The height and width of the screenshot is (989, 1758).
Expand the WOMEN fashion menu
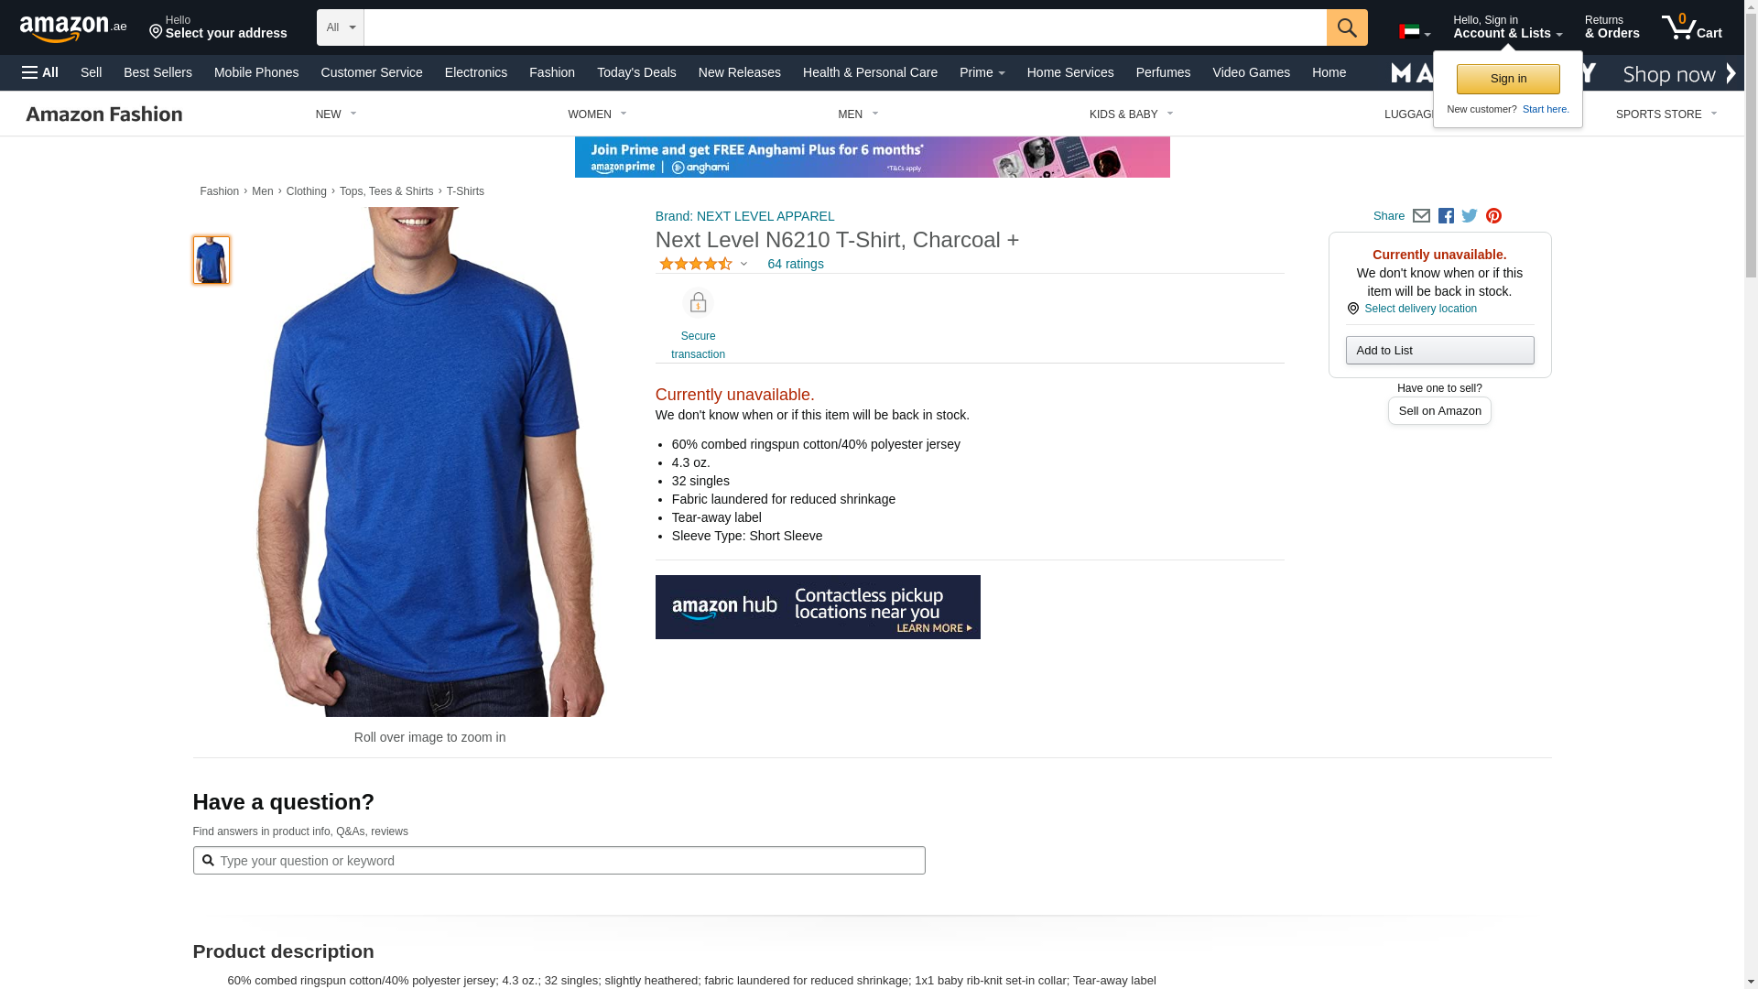[597, 114]
